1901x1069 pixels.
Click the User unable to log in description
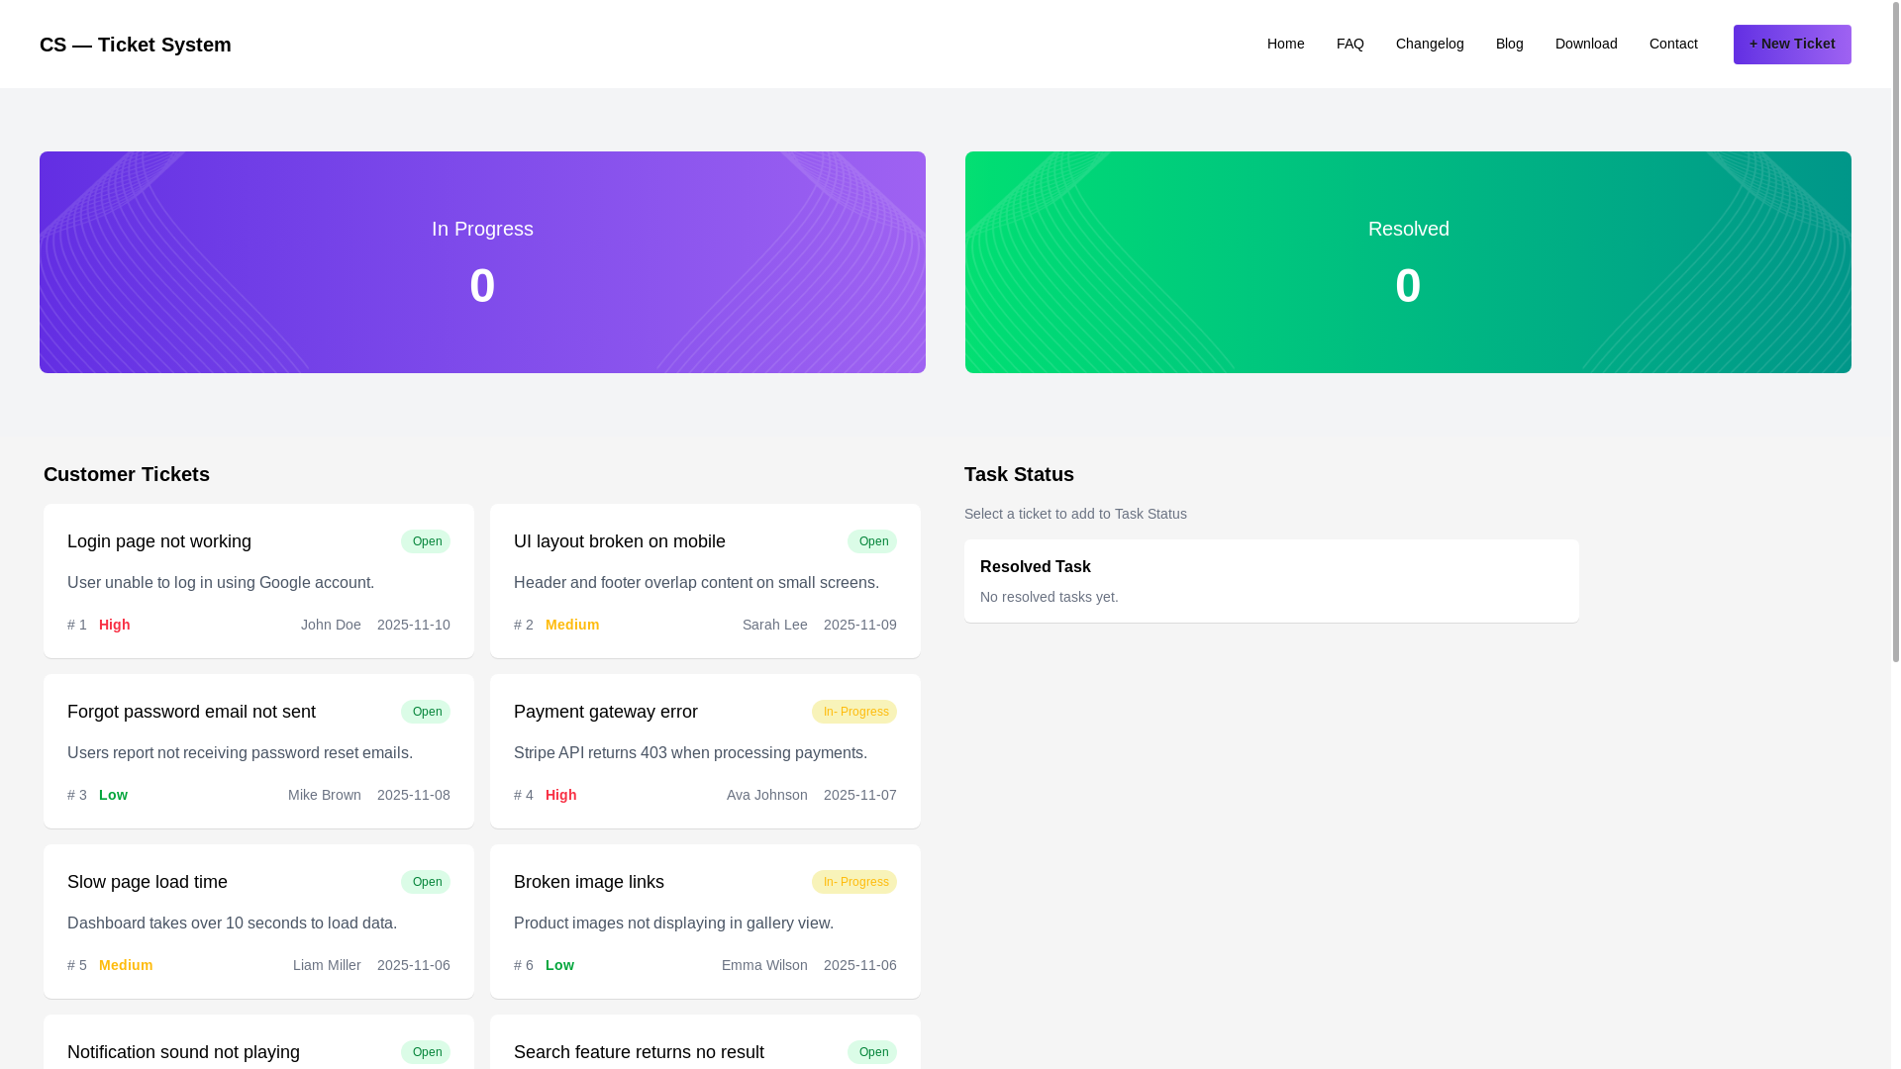pyautogui.click(x=221, y=583)
